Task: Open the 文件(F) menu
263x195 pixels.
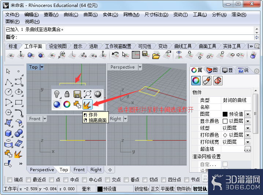Action: [12, 15]
